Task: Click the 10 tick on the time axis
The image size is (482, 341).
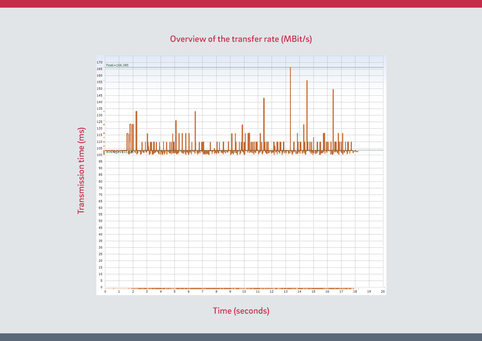Action: [x=244, y=292]
